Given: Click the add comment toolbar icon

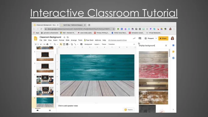Looking at the screenshot, I should (81, 44).
